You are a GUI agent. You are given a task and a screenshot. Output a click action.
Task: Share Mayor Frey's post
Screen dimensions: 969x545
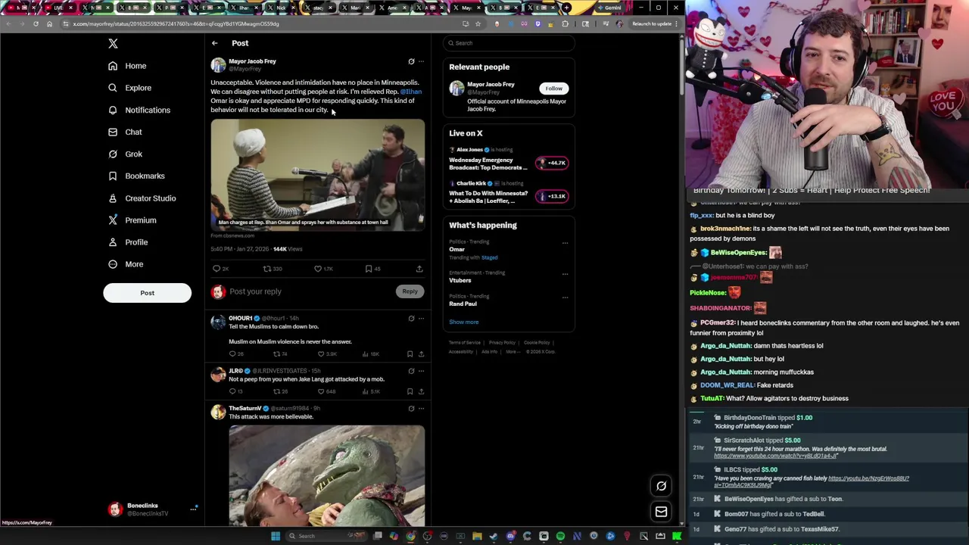coord(419,269)
